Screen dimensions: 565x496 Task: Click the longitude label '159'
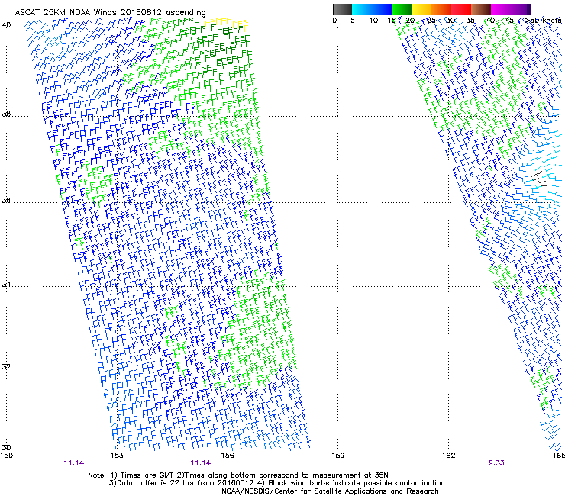click(x=337, y=456)
